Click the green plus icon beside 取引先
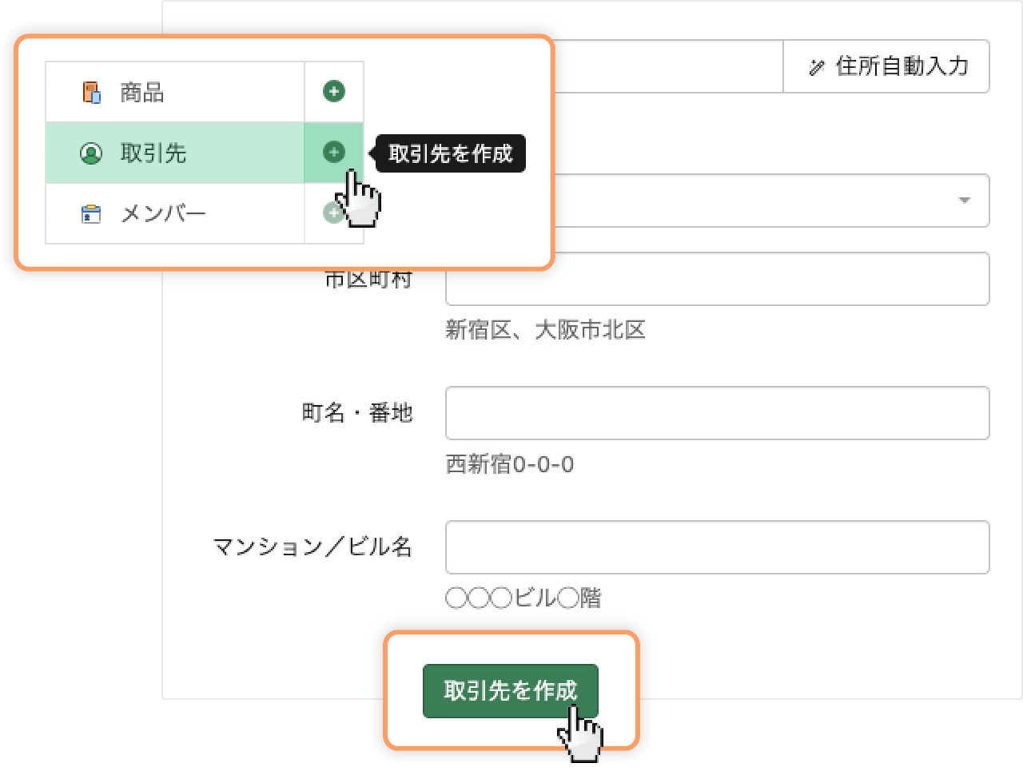This screenshot has width=1023, height=767. pyautogui.click(x=334, y=152)
